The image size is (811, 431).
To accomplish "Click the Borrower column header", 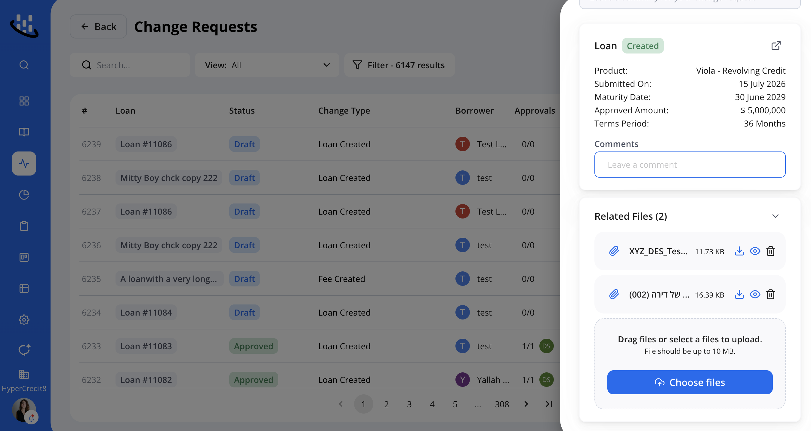I will 474,110.
